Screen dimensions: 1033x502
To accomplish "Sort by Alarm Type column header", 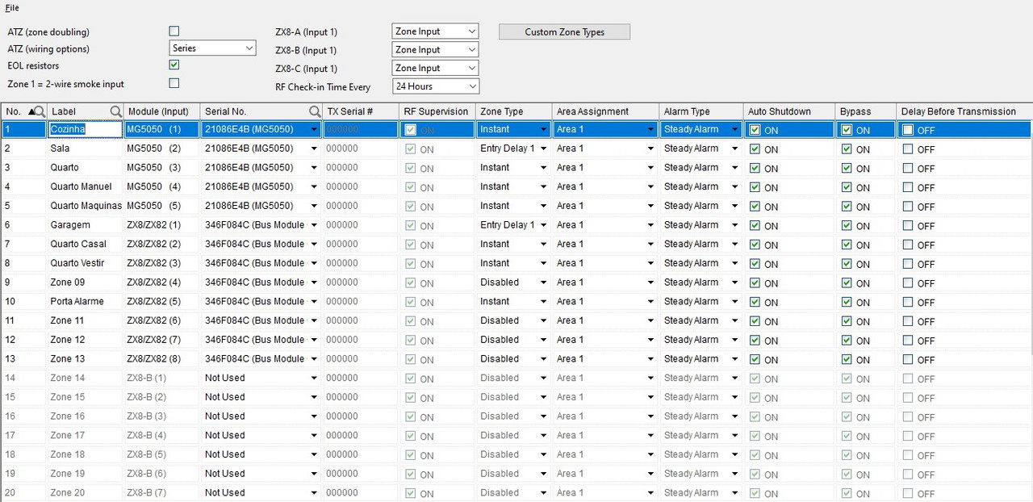I will 701,111.
